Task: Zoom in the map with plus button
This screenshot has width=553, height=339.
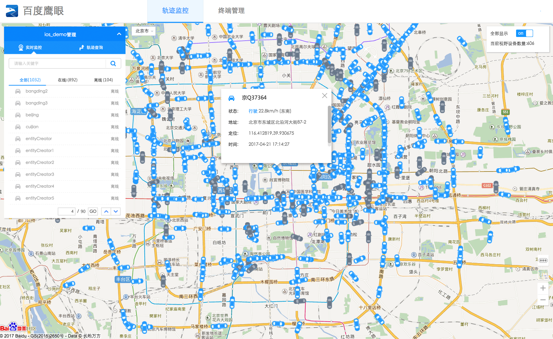Action: 543,288
